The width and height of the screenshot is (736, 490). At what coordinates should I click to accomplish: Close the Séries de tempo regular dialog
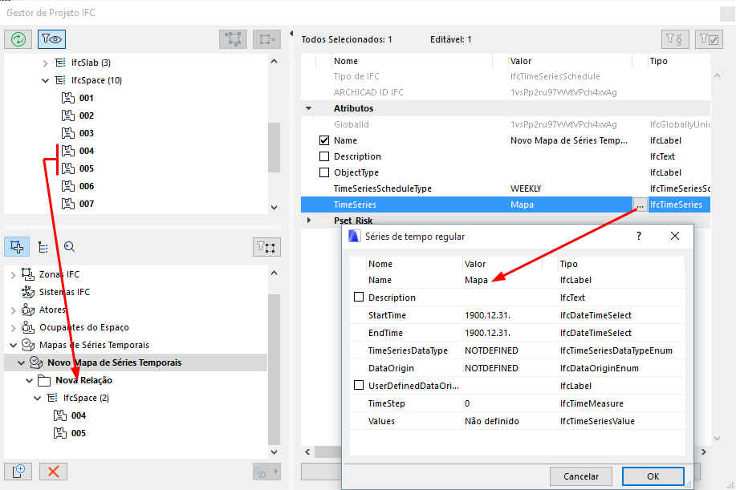(674, 236)
